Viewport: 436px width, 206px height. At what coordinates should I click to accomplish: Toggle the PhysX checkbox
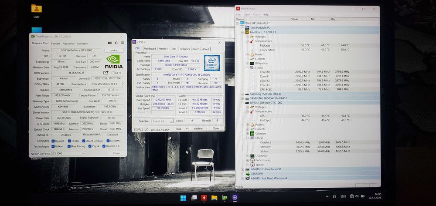coord(90,146)
